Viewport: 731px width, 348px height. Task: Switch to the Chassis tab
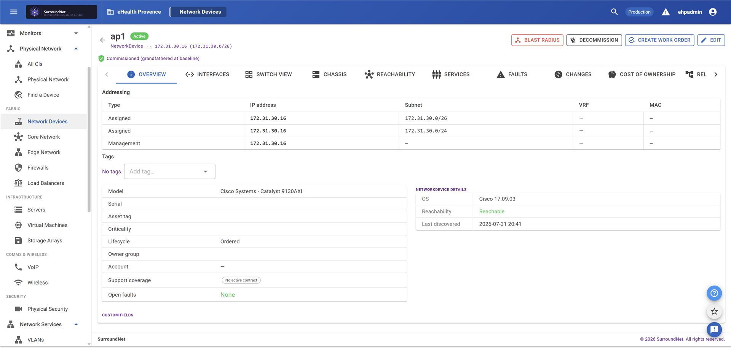pyautogui.click(x=329, y=75)
